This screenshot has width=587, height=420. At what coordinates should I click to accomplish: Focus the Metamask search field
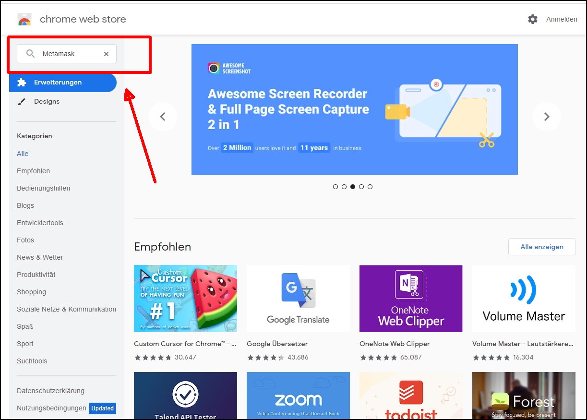tap(67, 54)
